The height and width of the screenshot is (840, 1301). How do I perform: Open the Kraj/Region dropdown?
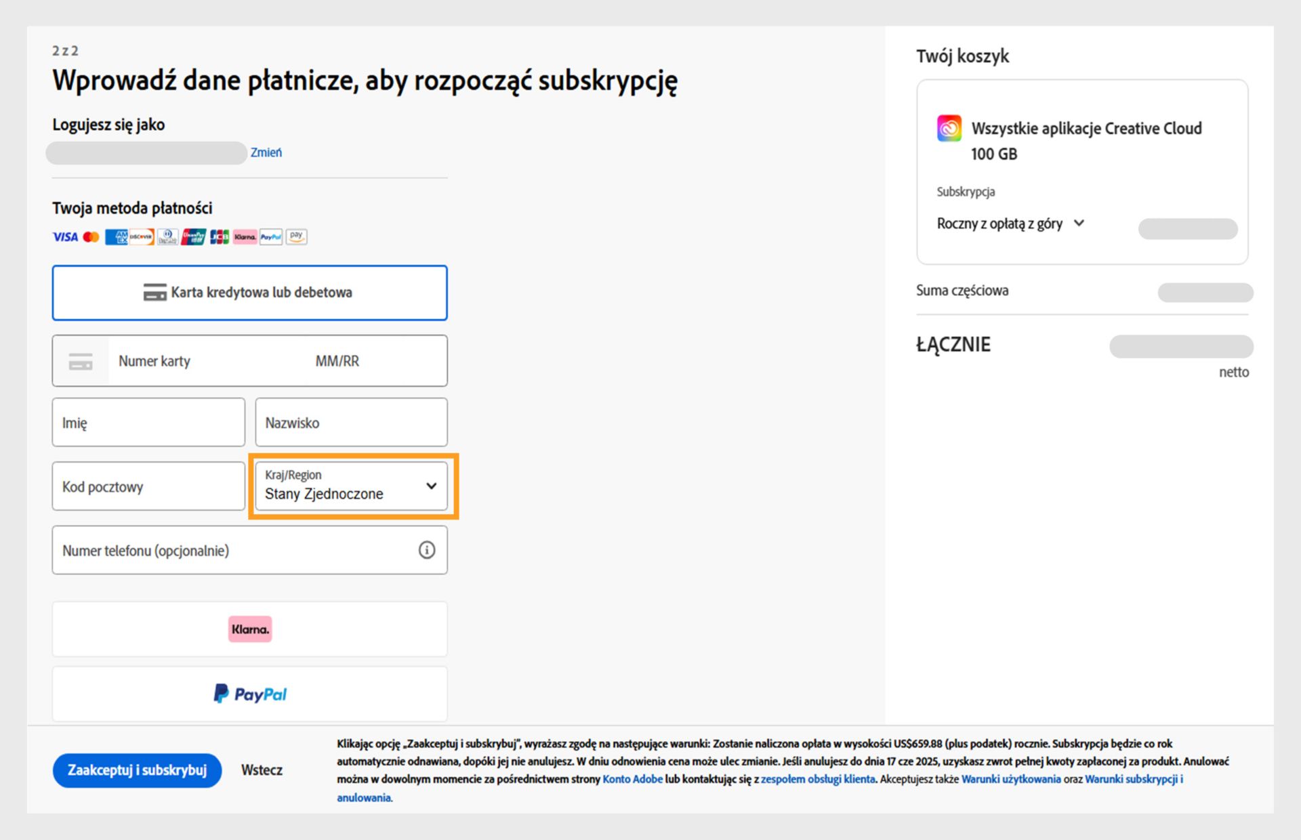pos(351,486)
